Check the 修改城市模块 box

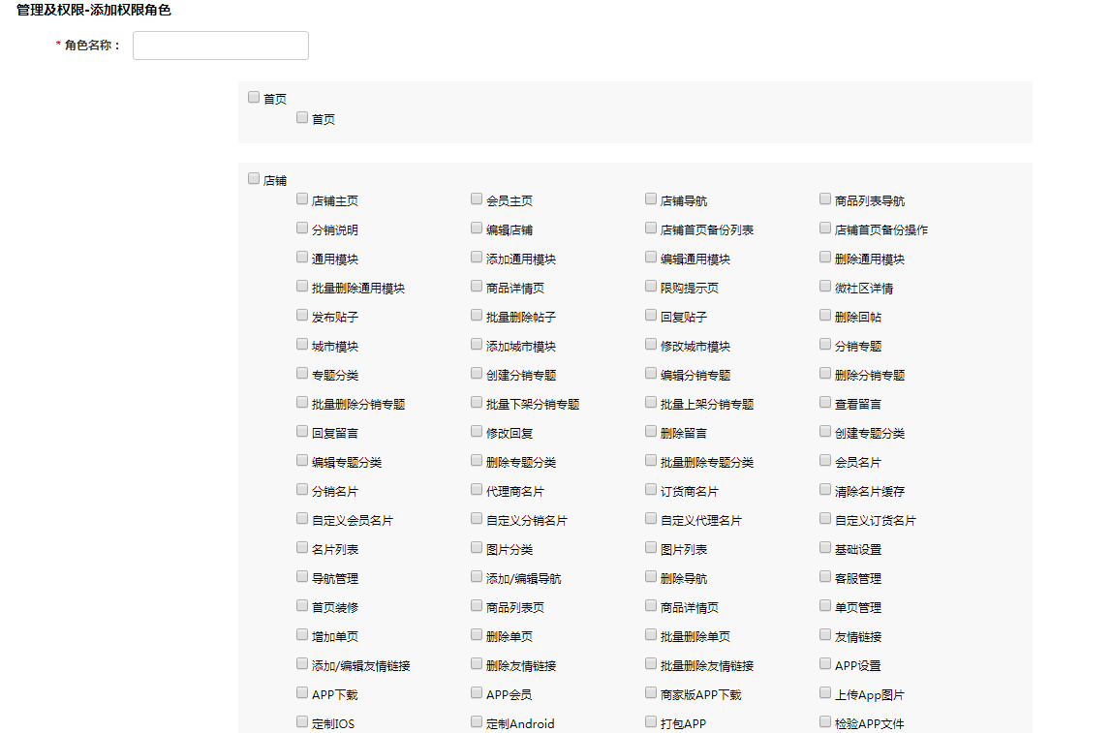pos(651,345)
